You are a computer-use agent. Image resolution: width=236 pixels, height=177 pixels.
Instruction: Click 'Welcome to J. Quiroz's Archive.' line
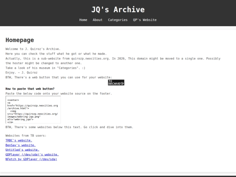(x=33, y=49)
